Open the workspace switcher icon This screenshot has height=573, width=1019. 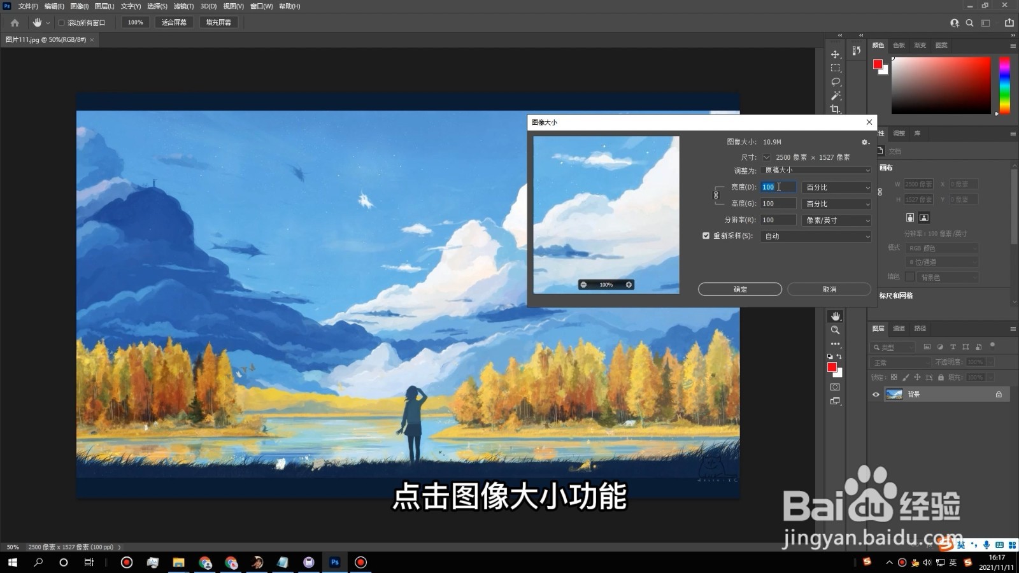coord(986,23)
